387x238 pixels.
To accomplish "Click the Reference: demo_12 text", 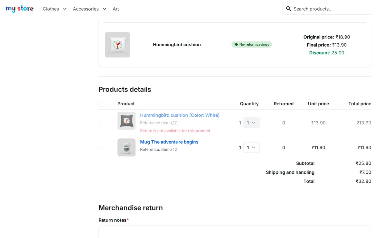I will 158,149.
